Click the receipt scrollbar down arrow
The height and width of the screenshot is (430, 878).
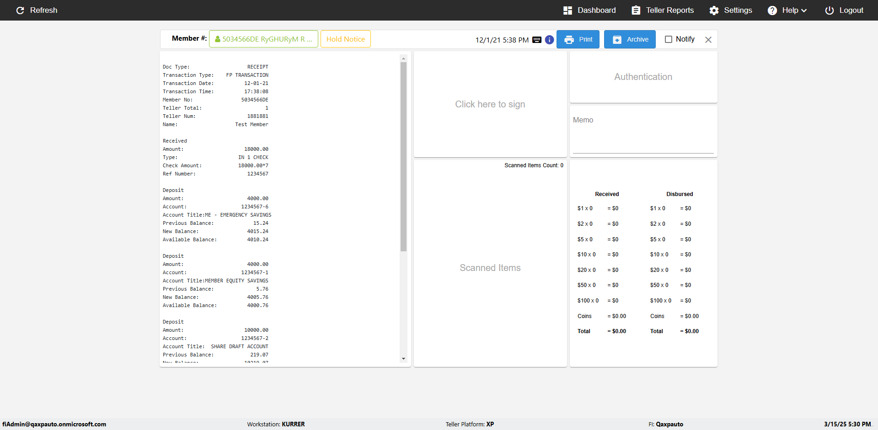tap(403, 359)
